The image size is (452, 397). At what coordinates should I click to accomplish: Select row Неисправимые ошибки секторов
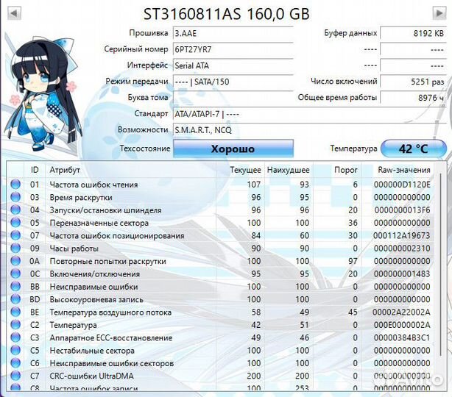221,363
